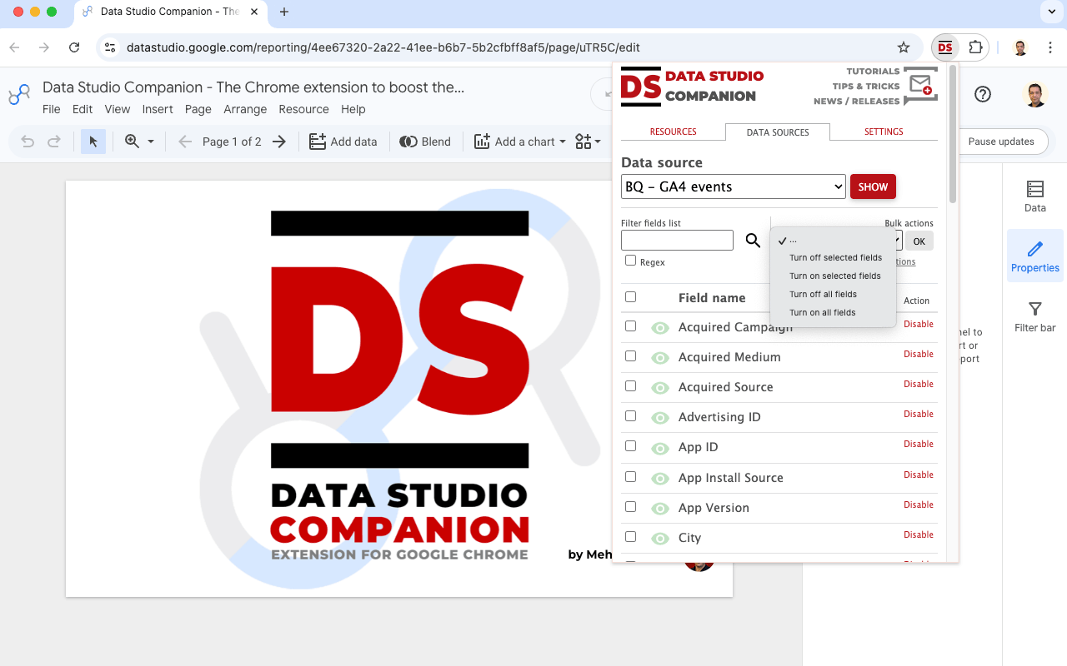Open the File menu
This screenshot has width=1067, height=666.
tap(52, 109)
